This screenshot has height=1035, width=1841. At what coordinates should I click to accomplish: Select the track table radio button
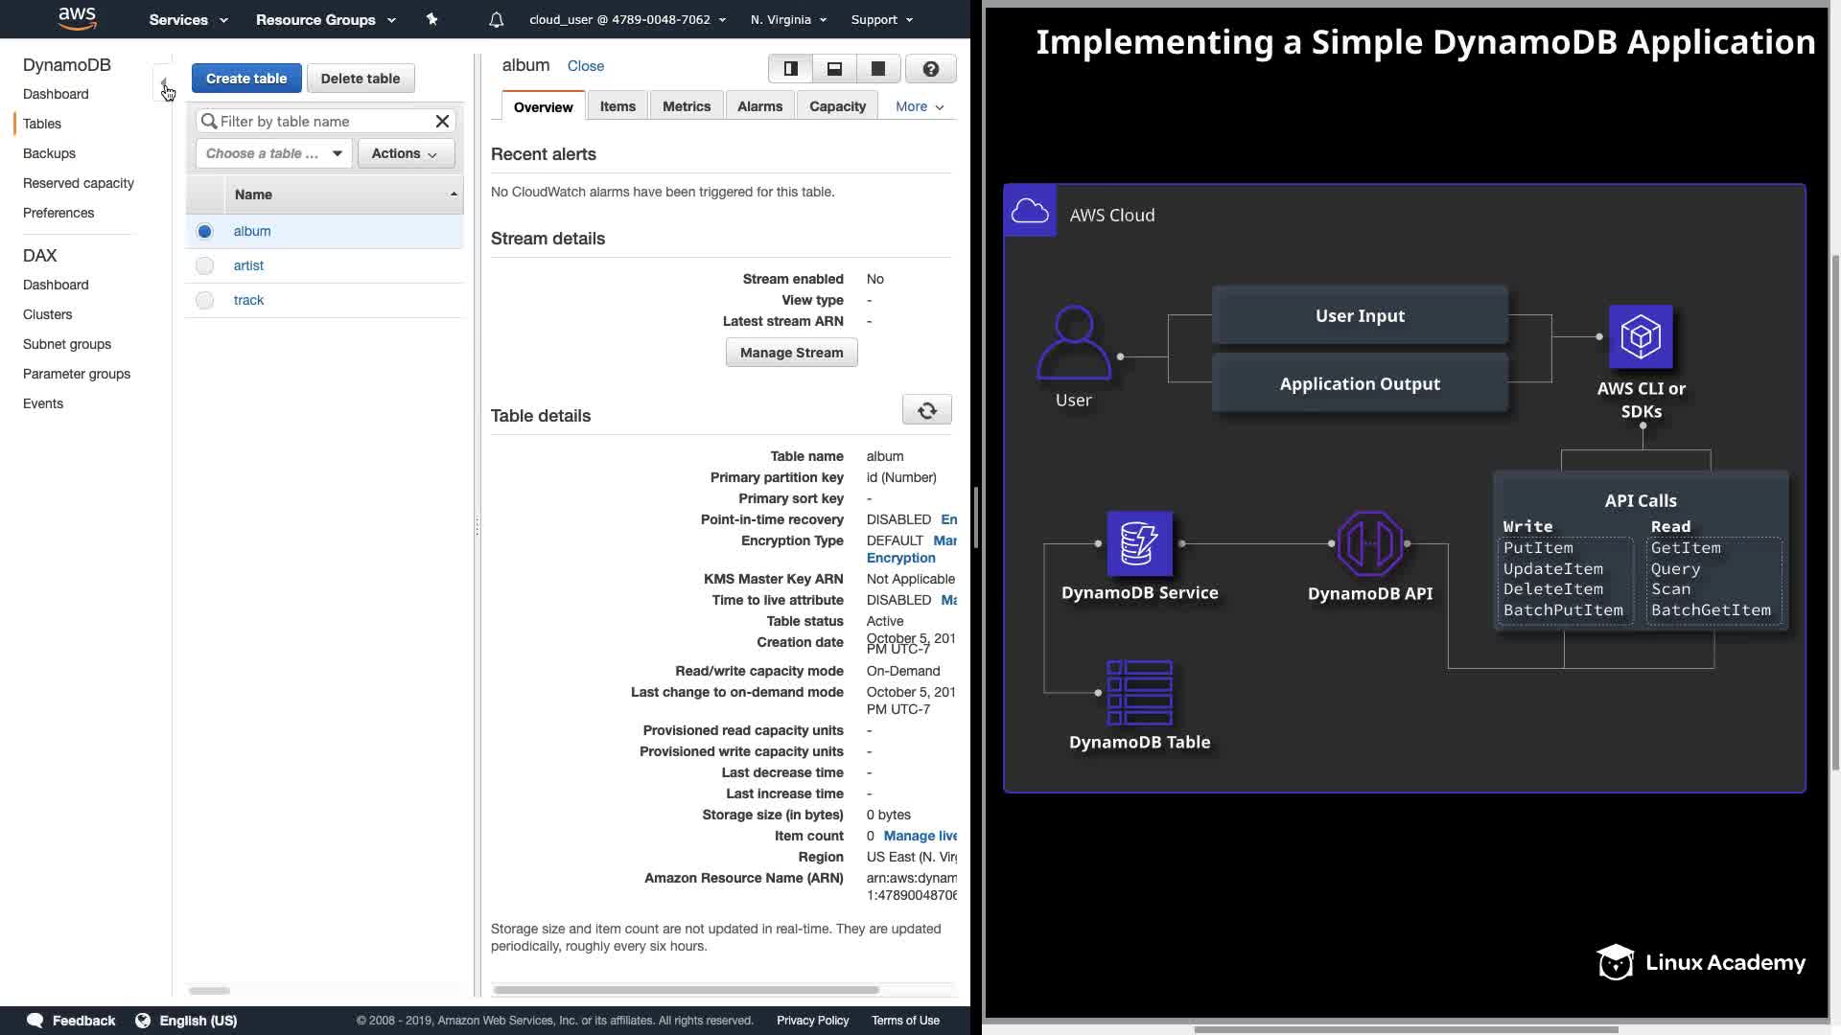point(204,300)
